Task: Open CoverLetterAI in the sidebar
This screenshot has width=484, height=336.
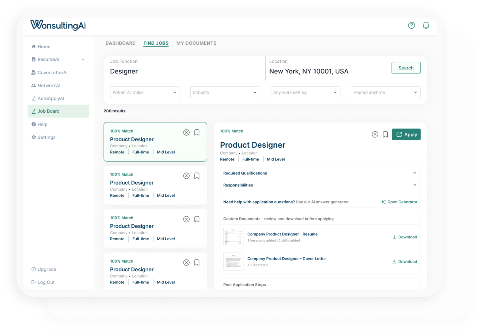Action: coord(49,73)
